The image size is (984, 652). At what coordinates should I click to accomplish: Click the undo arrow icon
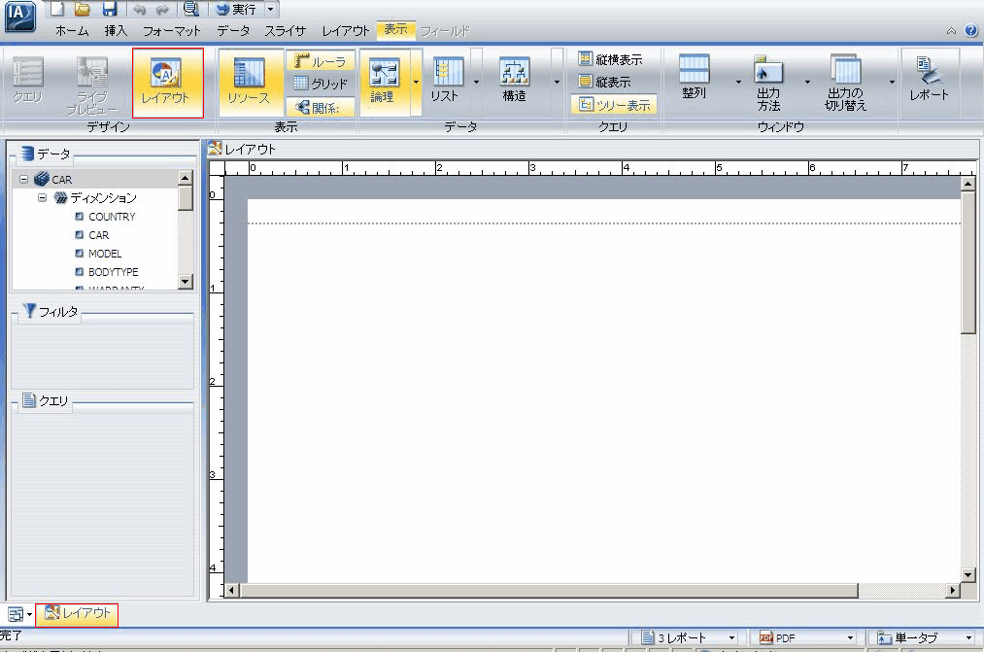coord(140,10)
